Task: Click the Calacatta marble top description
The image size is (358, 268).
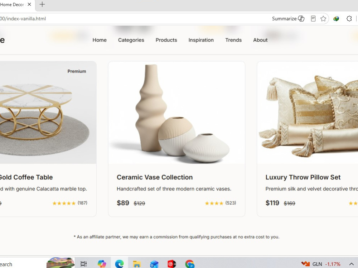Action: (x=43, y=189)
